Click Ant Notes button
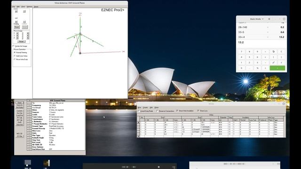The image size is (301, 169). tap(20, 108)
